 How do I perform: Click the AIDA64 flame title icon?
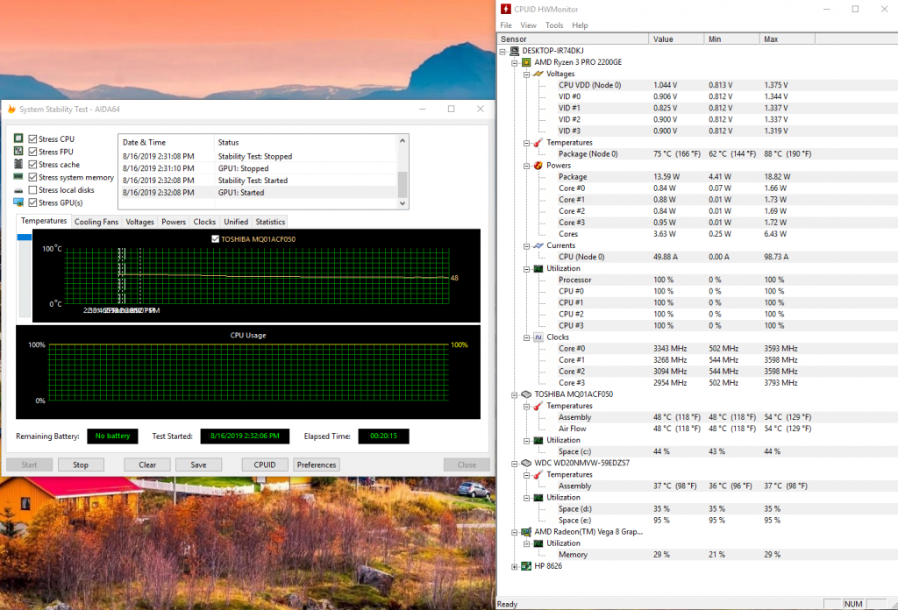click(x=11, y=109)
